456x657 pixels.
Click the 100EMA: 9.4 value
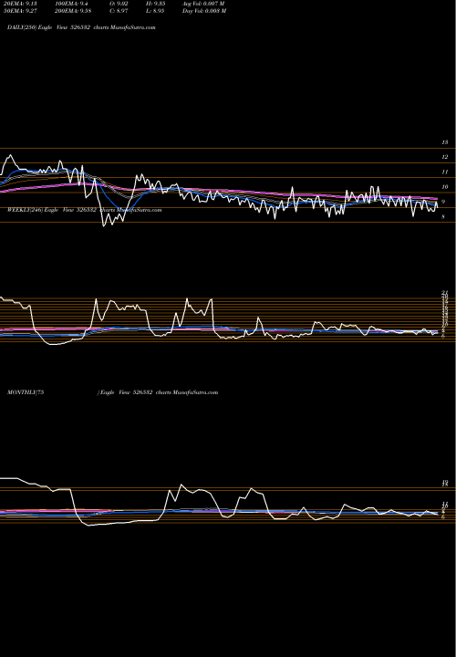pyautogui.click(x=70, y=4)
